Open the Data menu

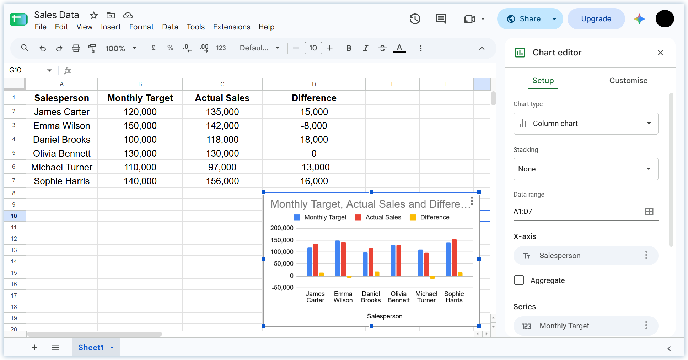pos(170,27)
